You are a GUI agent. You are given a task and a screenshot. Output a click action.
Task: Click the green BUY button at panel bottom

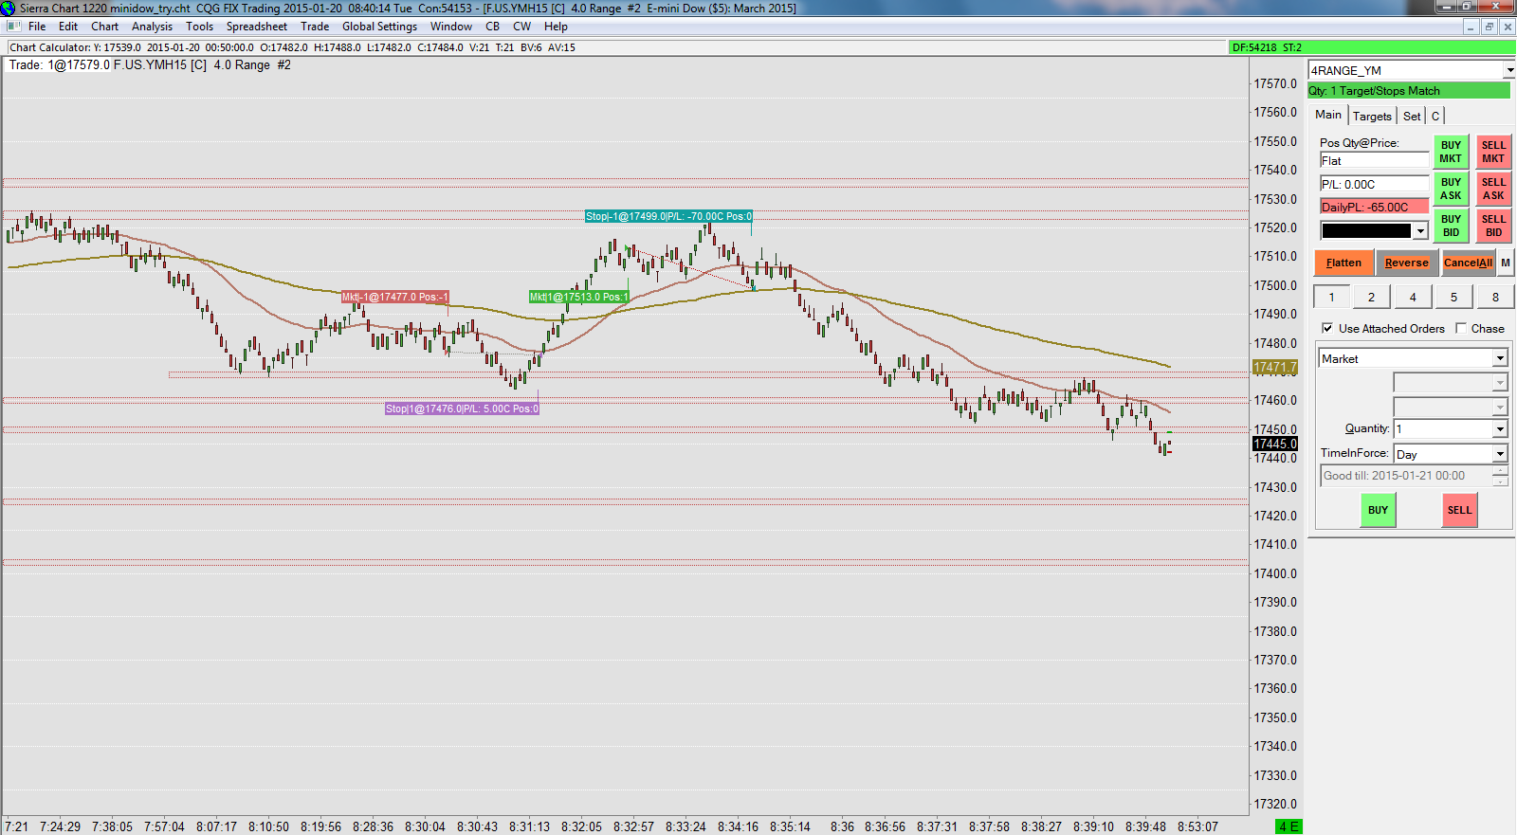[1378, 510]
